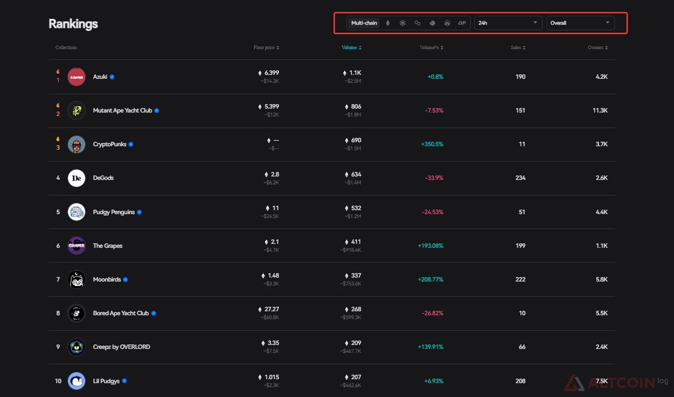
Task: Click Mutant Ape Yacht Club's 11.3K owners
Action: [x=600, y=111]
